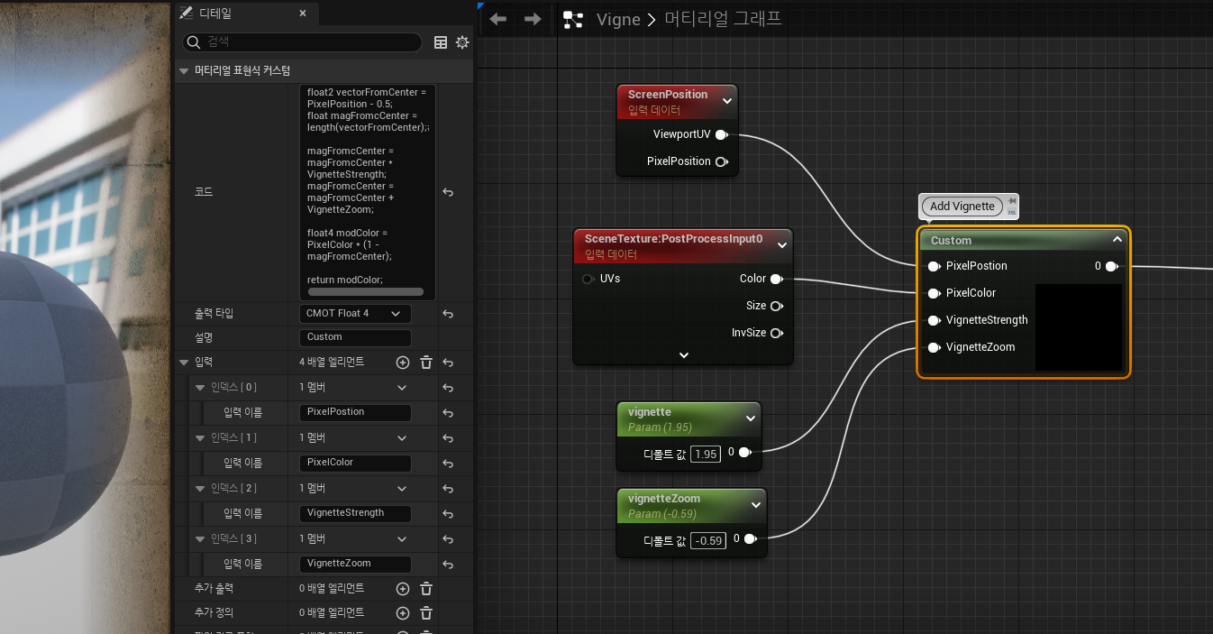Click the VignetteStrength input name field

[355, 513]
